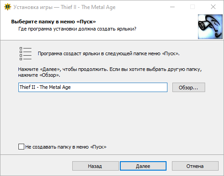Click the subtitle 'Где программа установки должна создать ярлыки?'

click(77, 29)
